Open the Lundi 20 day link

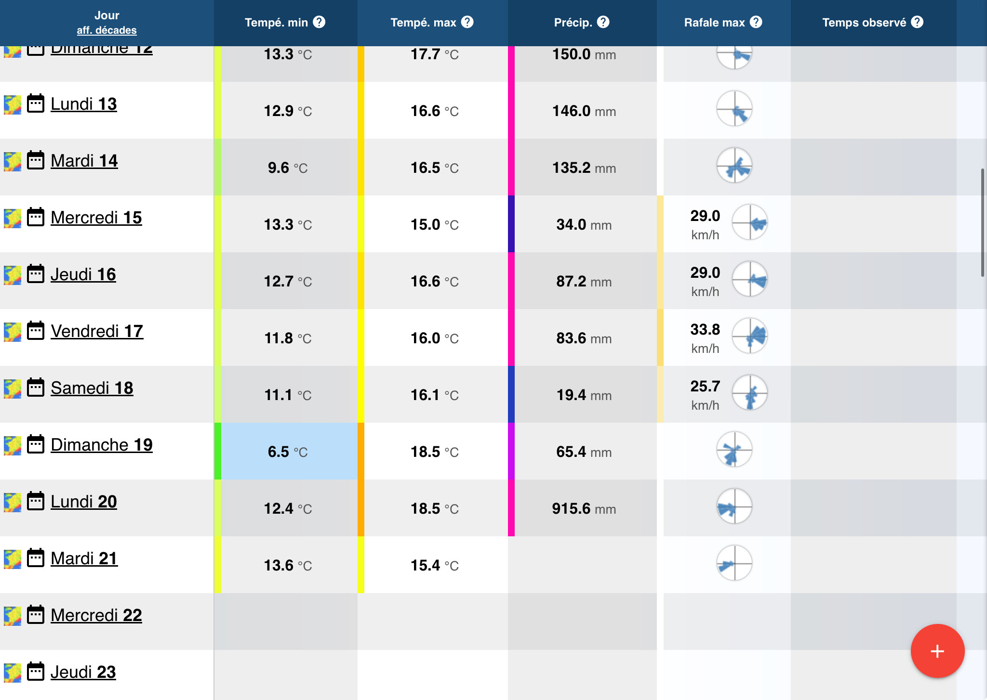pyautogui.click(x=83, y=502)
